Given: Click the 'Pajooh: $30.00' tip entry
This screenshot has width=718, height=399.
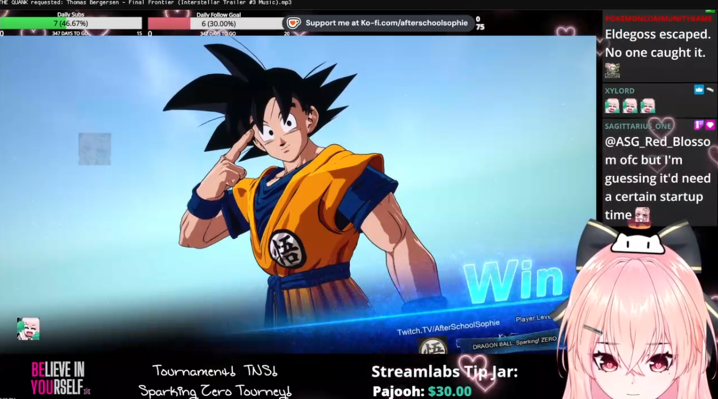Looking at the screenshot, I should pyautogui.click(x=422, y=391).
